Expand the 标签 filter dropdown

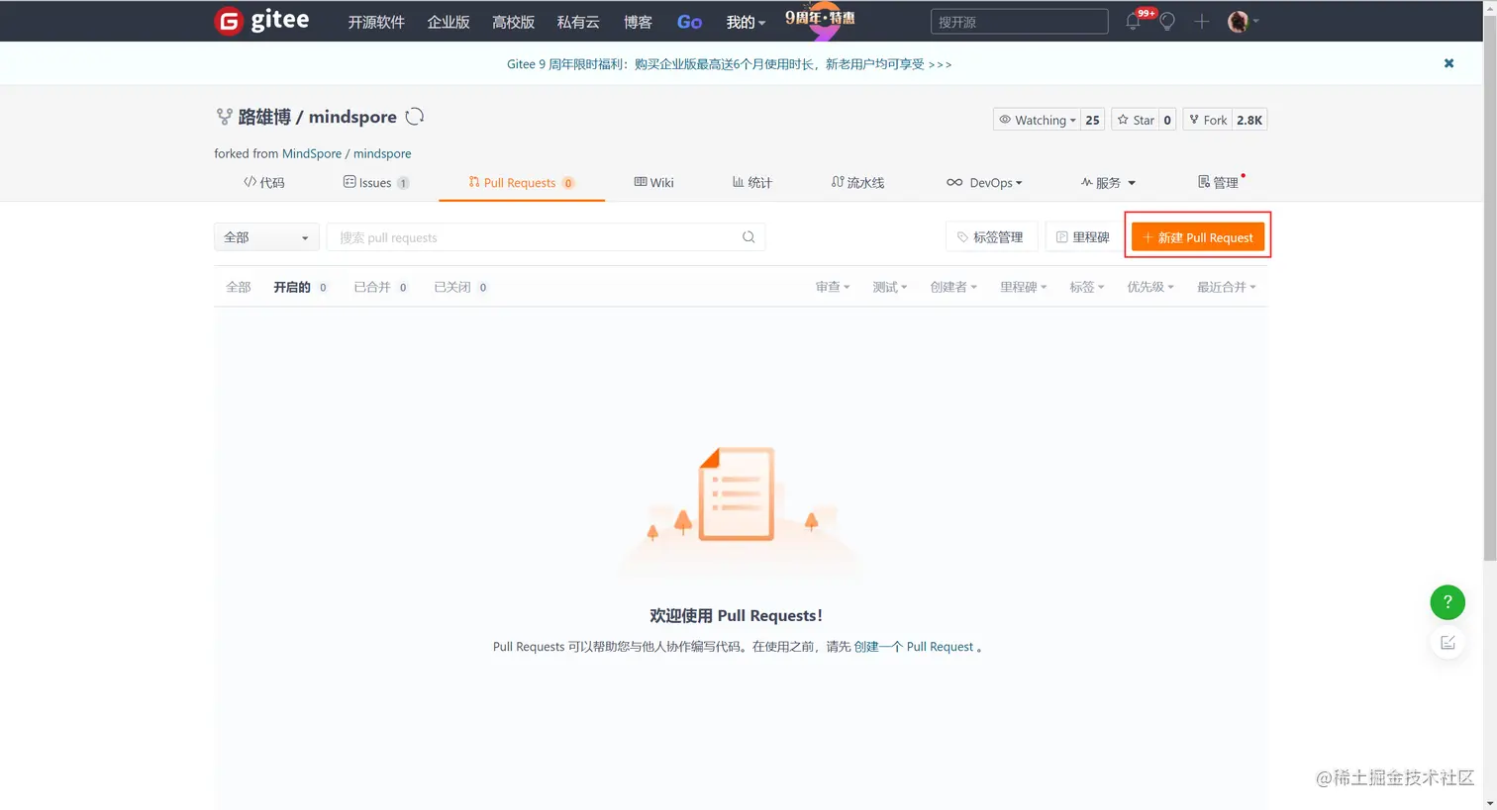tap(1086, 287)
